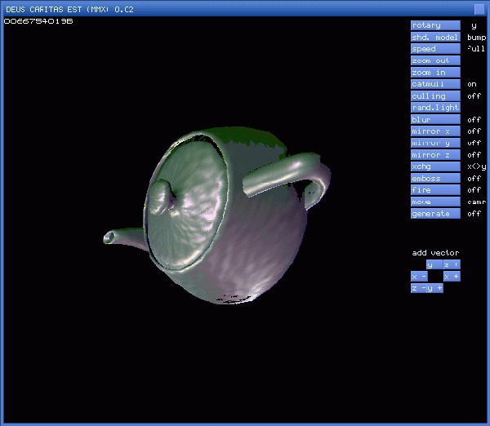Enable the blur effect

tap(435, 120)
